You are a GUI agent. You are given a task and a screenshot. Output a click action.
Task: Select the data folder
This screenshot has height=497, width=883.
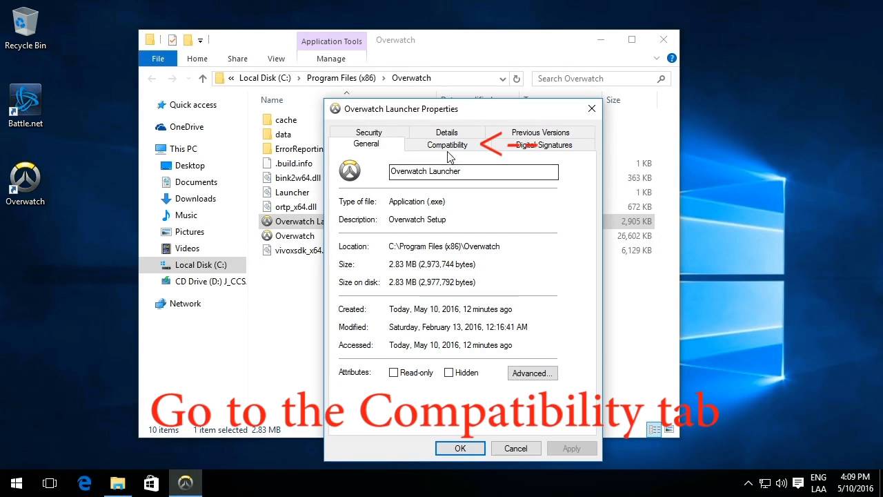(283, 135)
